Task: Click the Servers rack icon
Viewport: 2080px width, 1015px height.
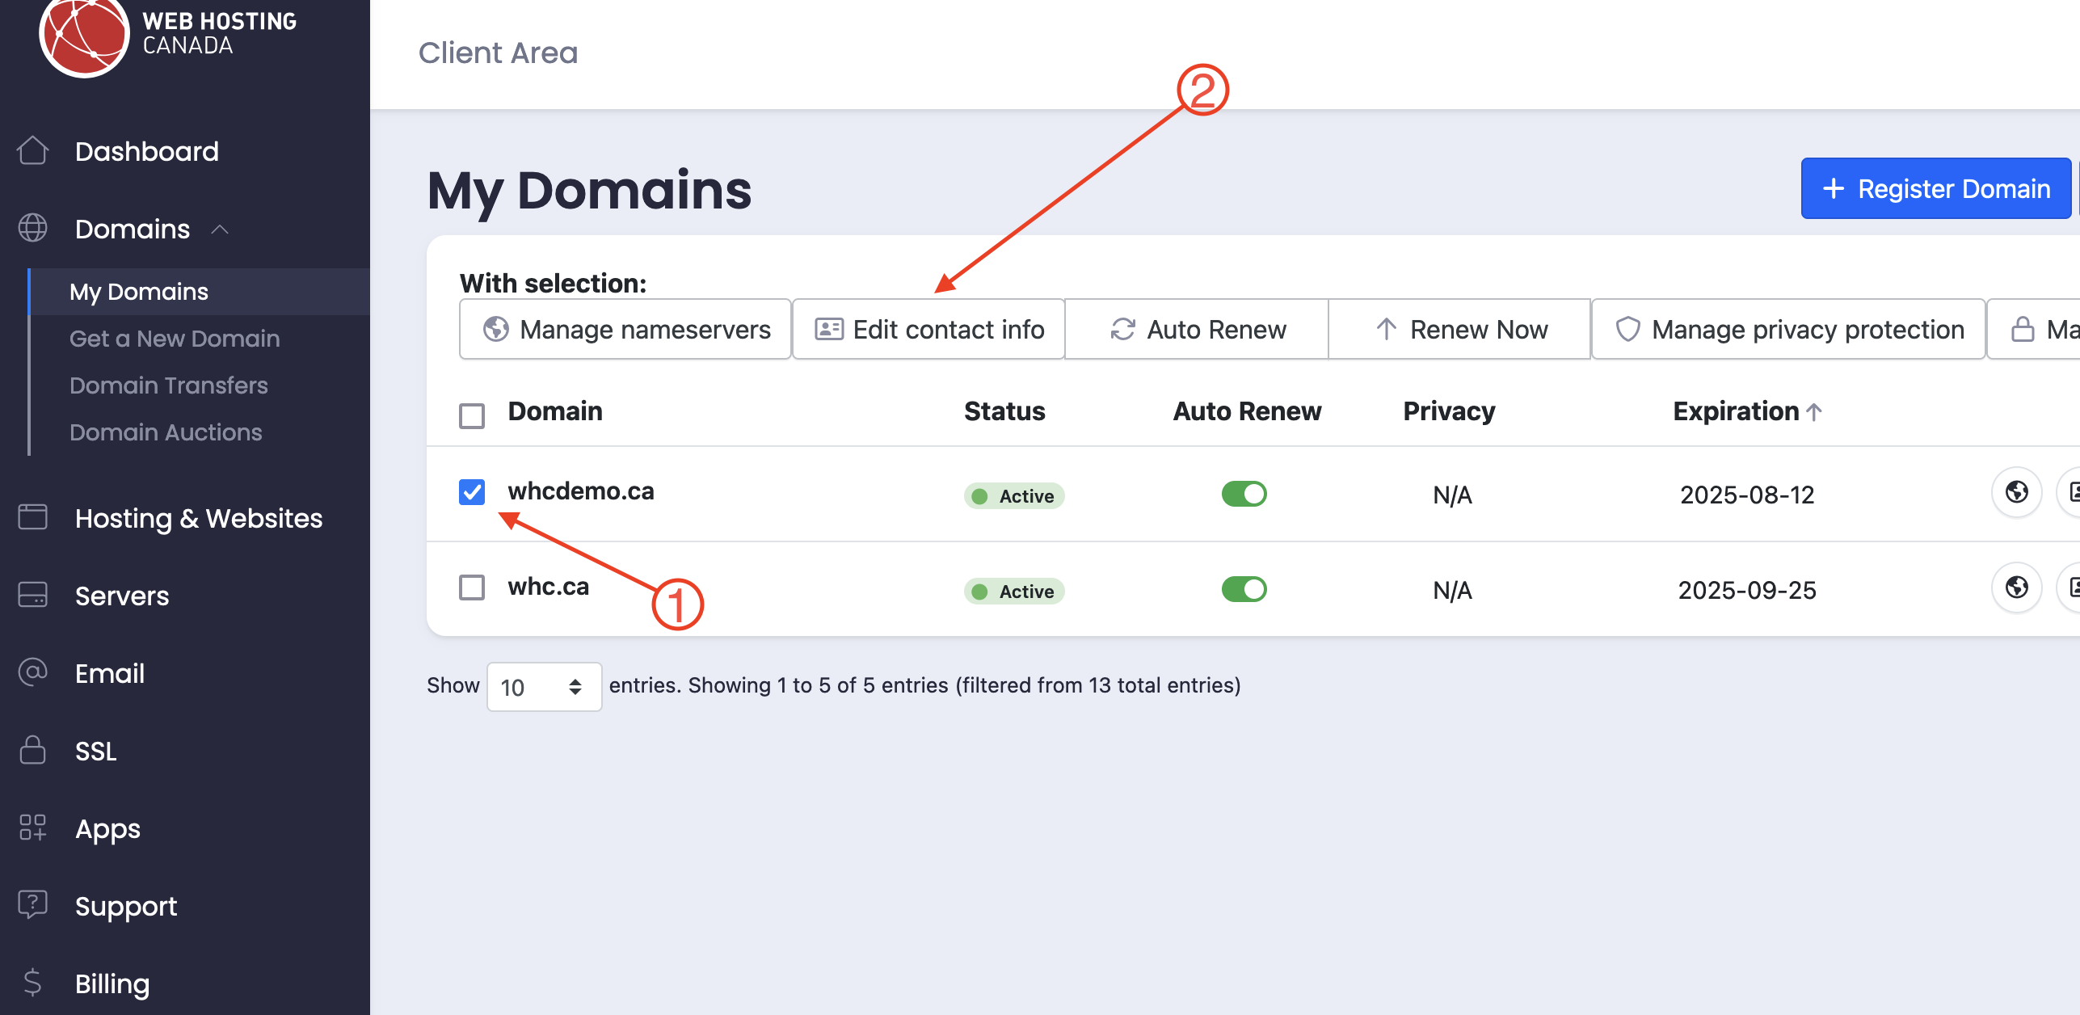Action: point(32,595)
